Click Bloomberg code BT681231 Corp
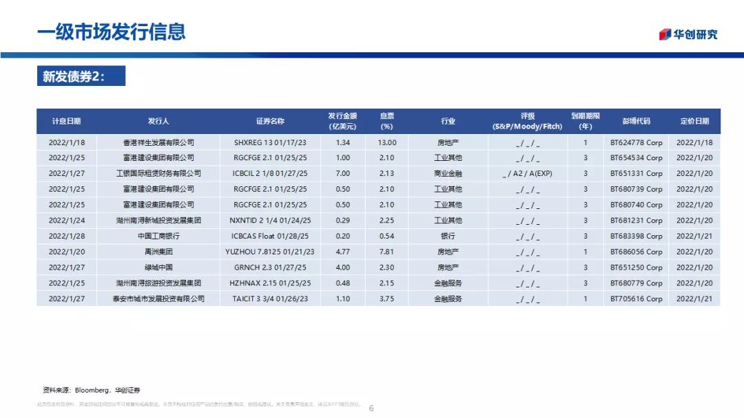This screenshot has width=744, height=418. (637, 220)
